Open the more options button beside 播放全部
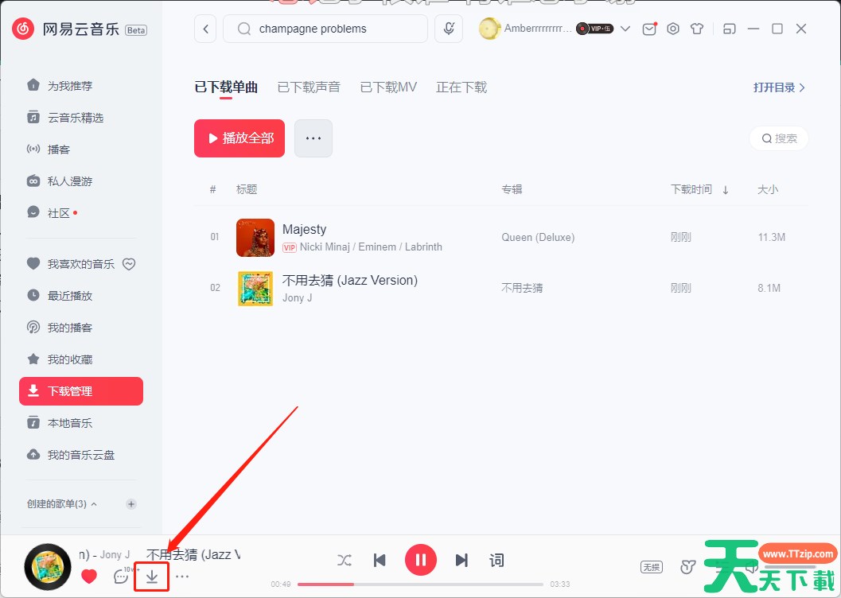Viewport: 841px width, 598px height. [313, 138]
